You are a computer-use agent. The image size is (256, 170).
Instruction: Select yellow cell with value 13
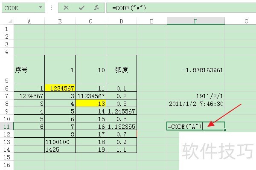[x=90, y=103]
